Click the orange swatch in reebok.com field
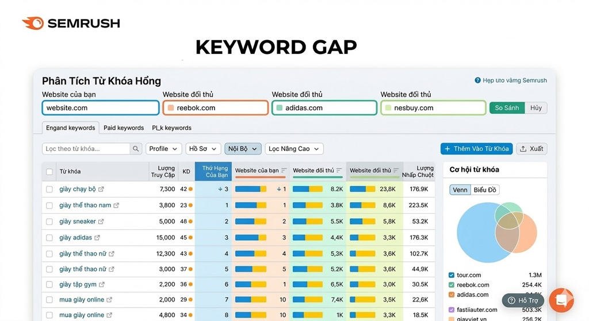Image resolution: width=589 pixels, height=321 pixels. (x=171, y=108)
